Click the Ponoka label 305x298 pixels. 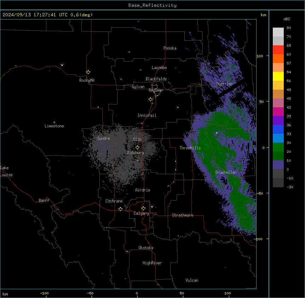click(170, 48)
